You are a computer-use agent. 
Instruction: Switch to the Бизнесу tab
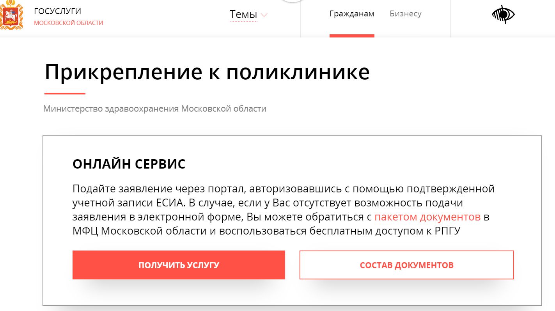[406, 14]
